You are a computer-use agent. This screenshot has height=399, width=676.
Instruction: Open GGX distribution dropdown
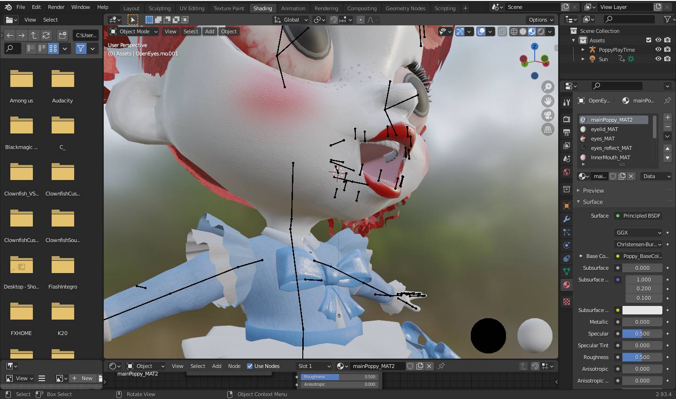[638, 233]
